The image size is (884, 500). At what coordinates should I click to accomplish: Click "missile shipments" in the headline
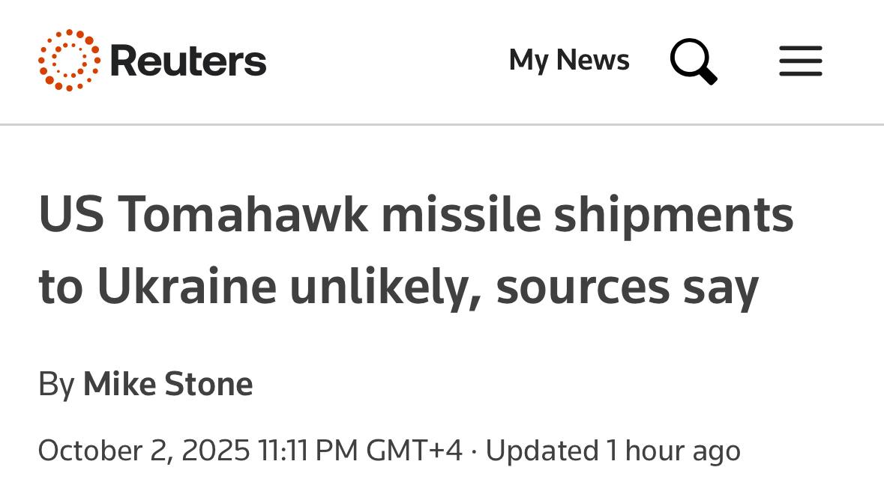tap(587, 216)
